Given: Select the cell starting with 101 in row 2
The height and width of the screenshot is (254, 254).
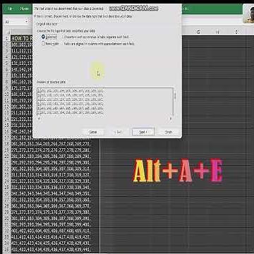Looking at the screenshot, I should coord(22,44).
